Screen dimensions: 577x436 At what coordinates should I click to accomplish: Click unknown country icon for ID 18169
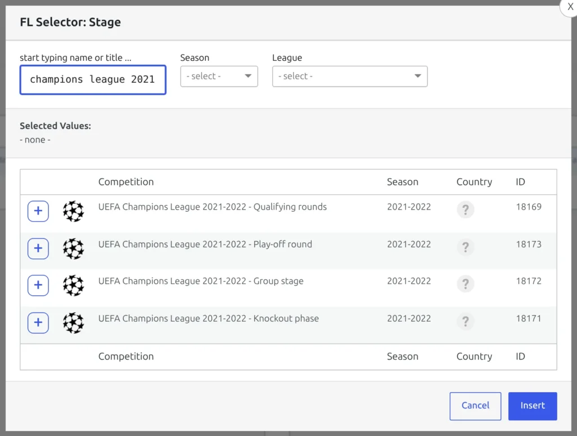pos(465,210)
